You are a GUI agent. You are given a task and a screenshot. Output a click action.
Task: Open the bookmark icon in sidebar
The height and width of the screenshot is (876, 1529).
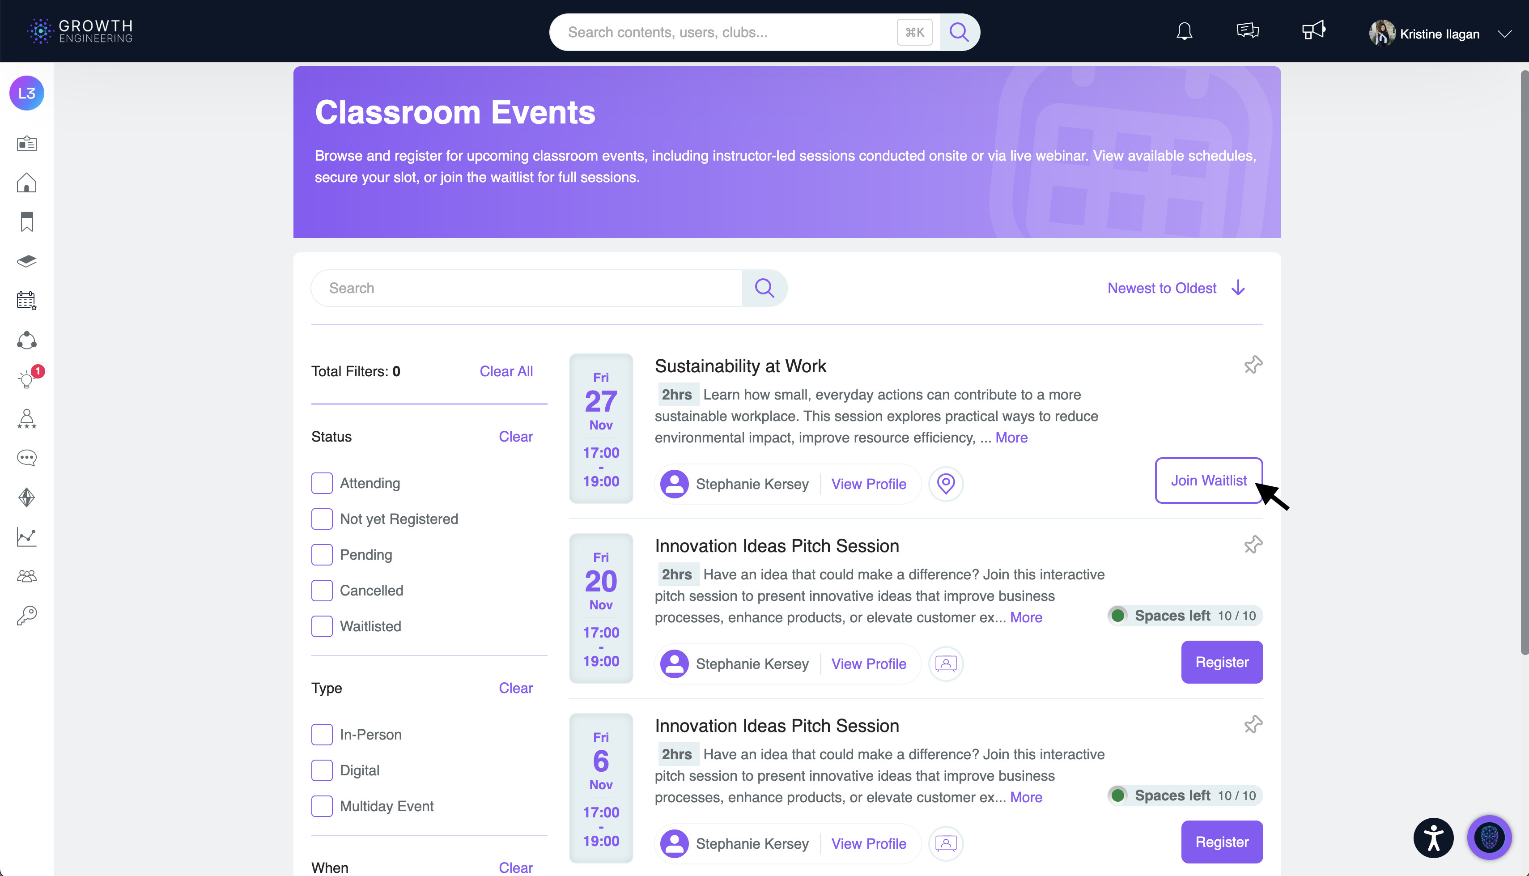(26, 222)
